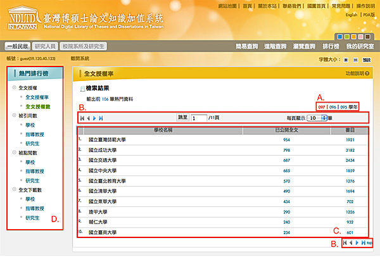The width and height of the screenshot is (380, 257).
Task: Click next page arrow in top pager
Action: click(x=94, y=118)
